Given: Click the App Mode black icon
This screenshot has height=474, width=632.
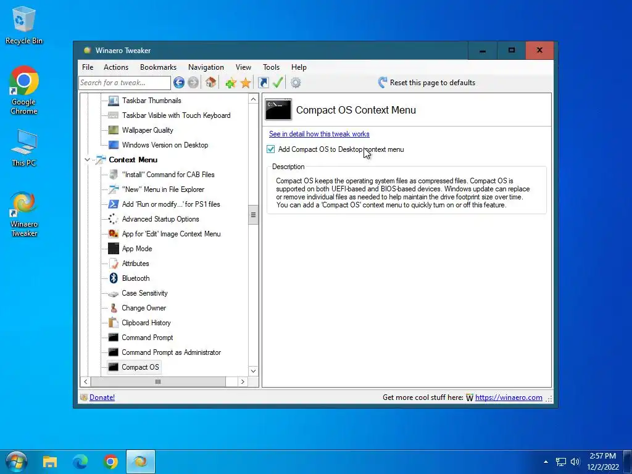Looking at the screenshot, I should click(114, 249).
